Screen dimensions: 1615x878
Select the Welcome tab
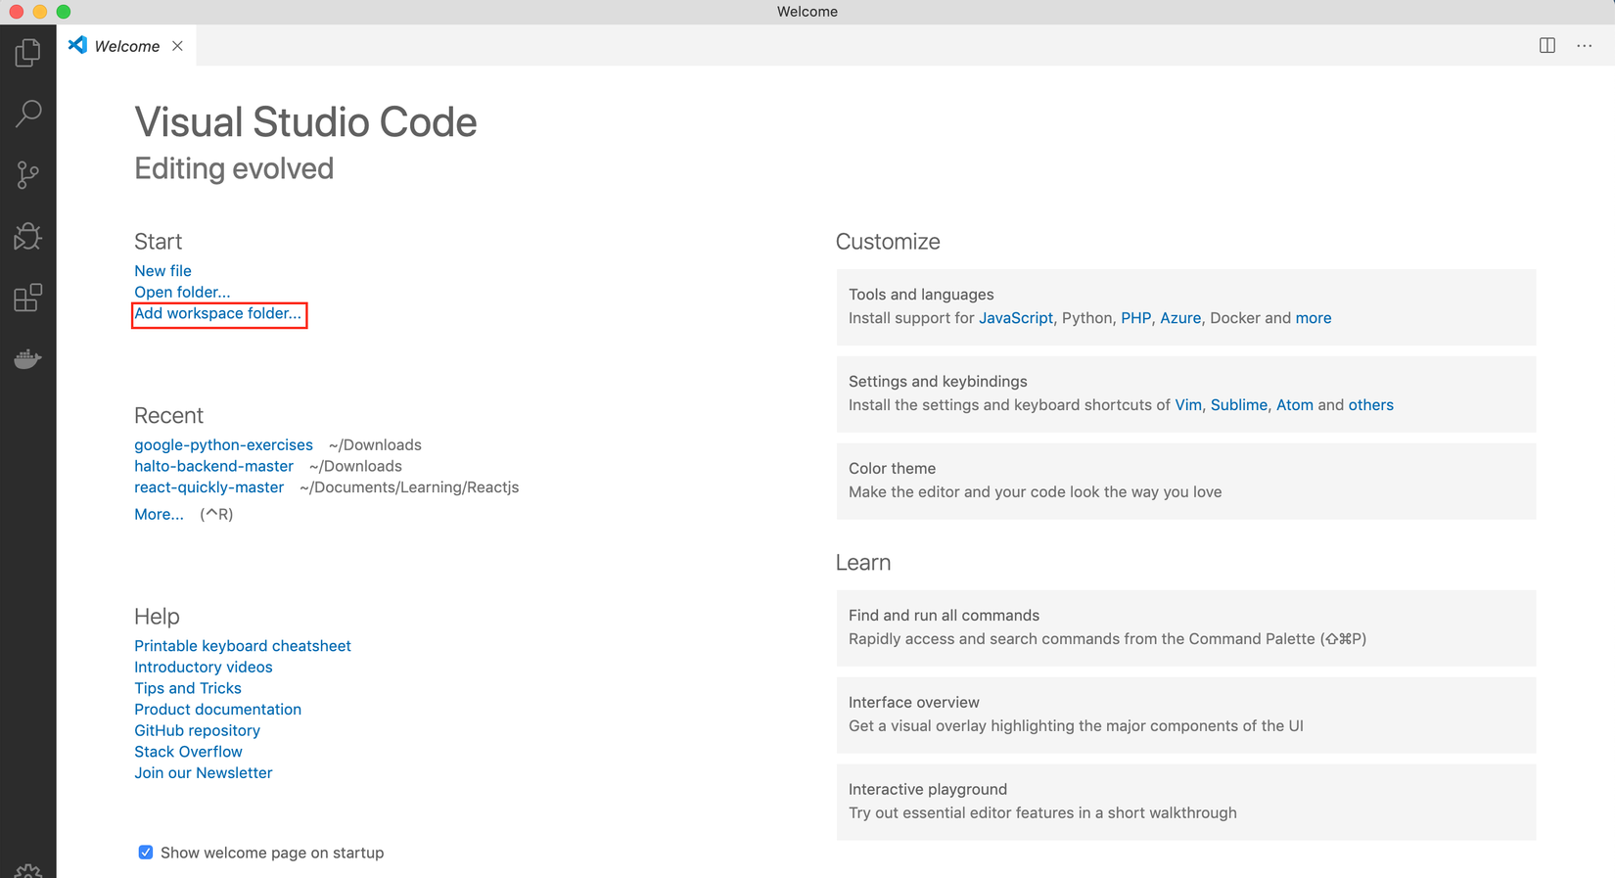[126, 46]
